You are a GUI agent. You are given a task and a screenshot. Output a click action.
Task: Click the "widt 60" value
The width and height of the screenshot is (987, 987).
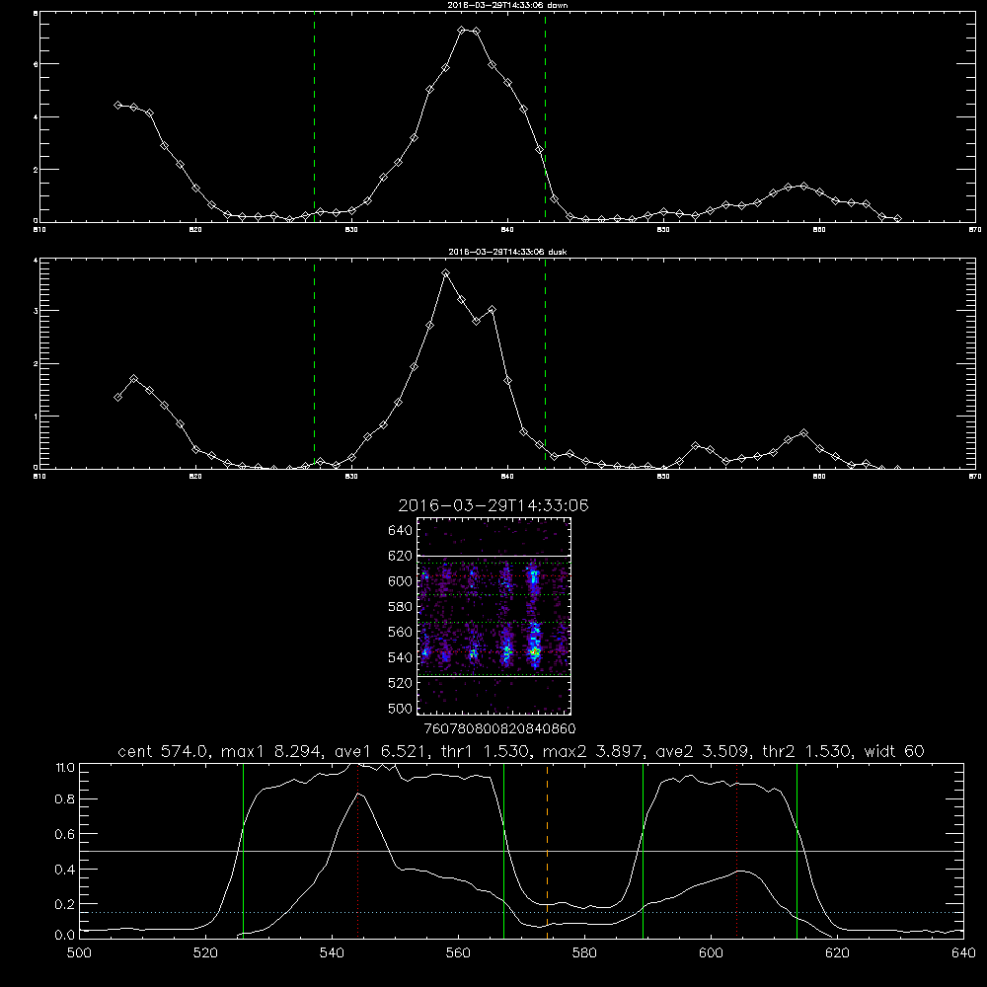pyautogui.click(x=894, y=751)
